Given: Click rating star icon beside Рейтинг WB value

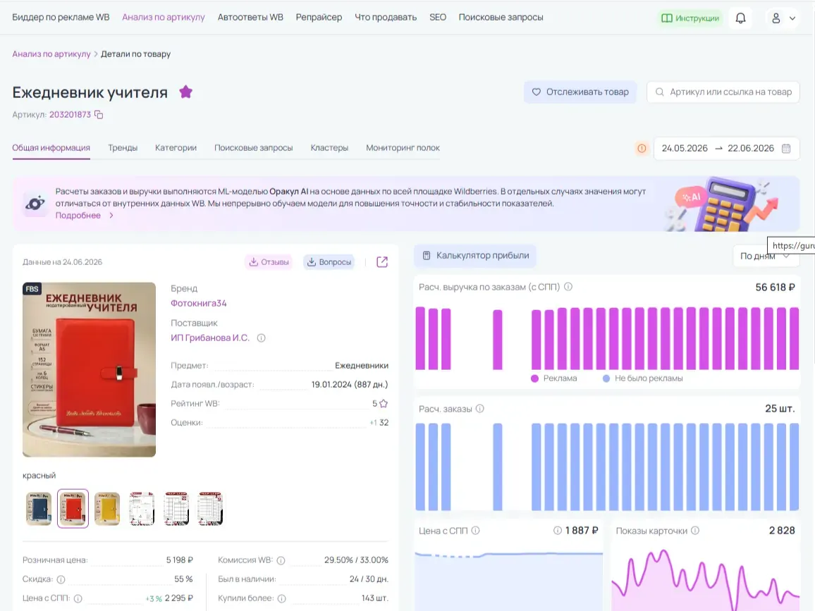Looking at the screenshot, I should (384, 404).
